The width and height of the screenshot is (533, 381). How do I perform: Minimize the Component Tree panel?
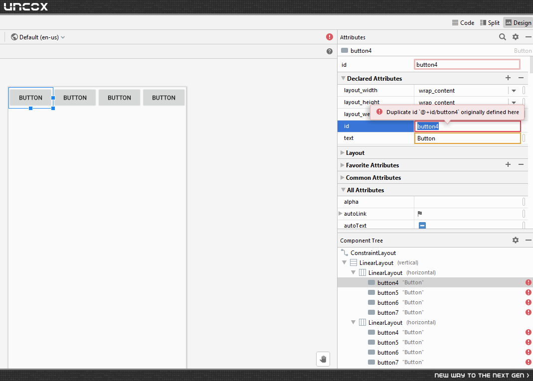pyautogui.click(x=528, y=240)
